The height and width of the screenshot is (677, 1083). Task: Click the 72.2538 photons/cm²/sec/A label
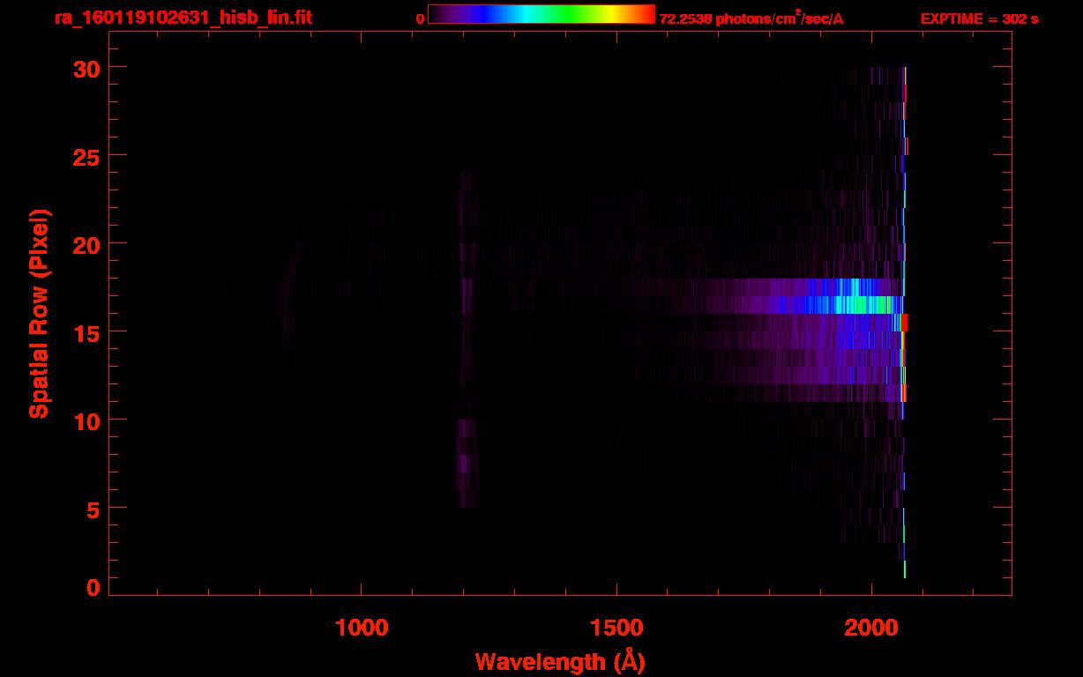point(751,18)
